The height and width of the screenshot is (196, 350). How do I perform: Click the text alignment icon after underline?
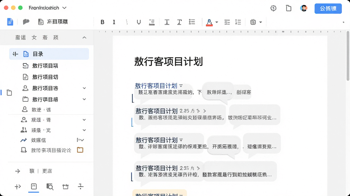(x=152, y=22)
